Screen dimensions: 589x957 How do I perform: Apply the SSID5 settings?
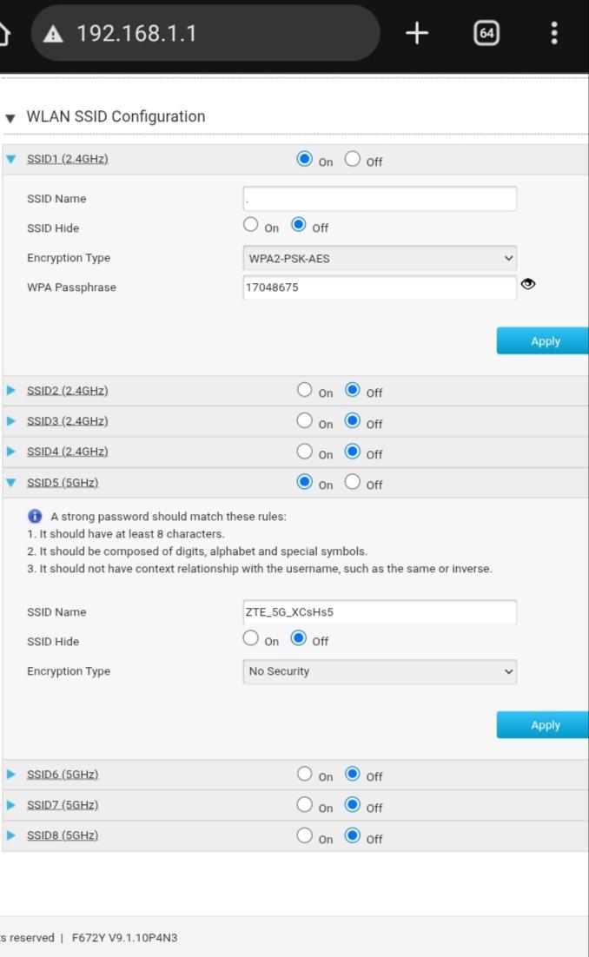pyautogui.click(x=544, y=725)
